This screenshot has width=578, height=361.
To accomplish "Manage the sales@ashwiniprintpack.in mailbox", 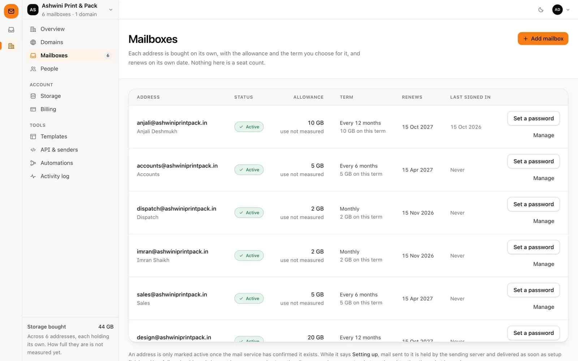I will coord(544,307).
